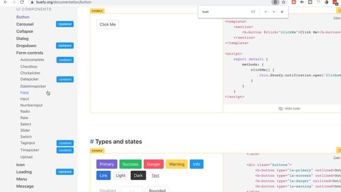Open Carousel documentation page
Viewport: 341px width, 192px height.
[x=25, y=24]
